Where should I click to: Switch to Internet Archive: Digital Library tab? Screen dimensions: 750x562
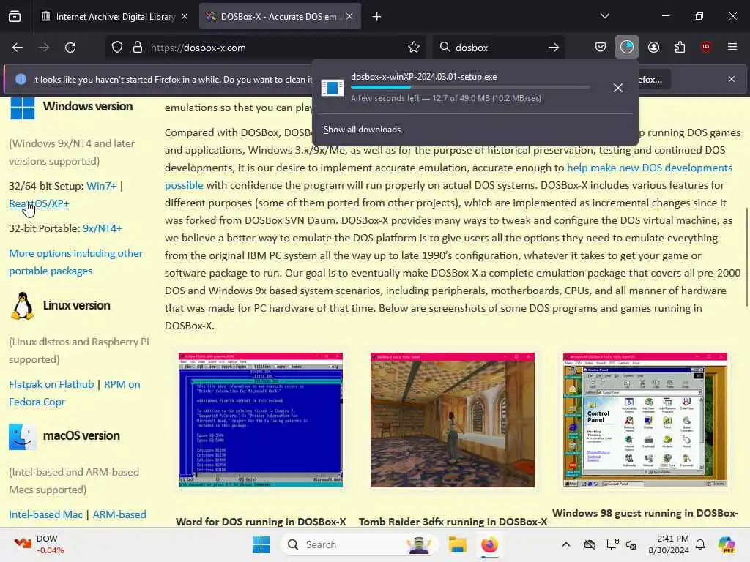point(114,17)
